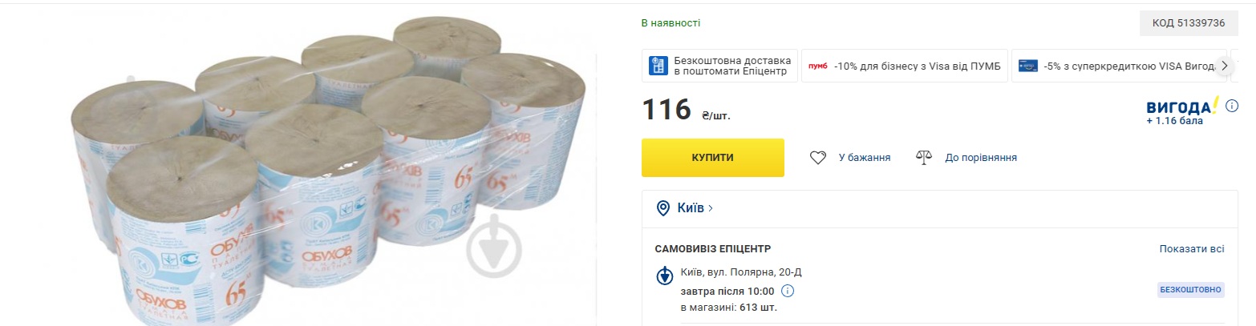Image resolution: width=1256 pixels, height=326 pixels.
Task: Show next promo offers with right arrow
Action: point(1224,66)
